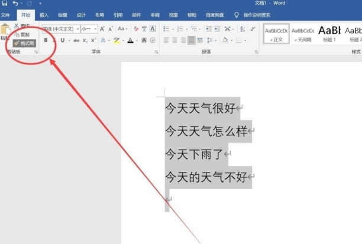Open the clipboard group dialog launcher
The image size is (362, 244).
click(36, 52)
